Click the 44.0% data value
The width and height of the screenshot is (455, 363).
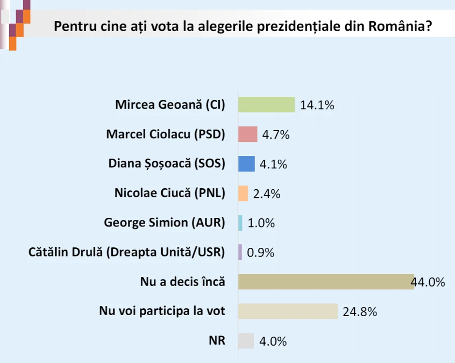coord(428,282)
